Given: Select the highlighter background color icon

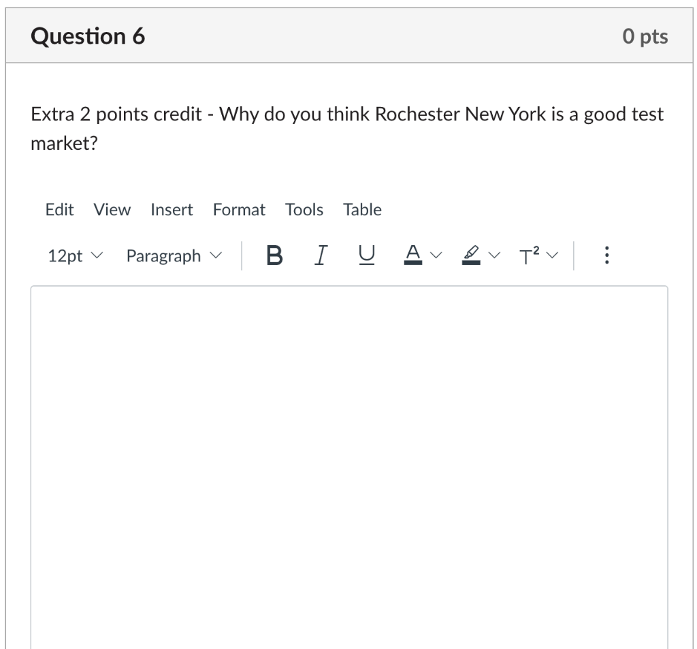Looking at the screenshot, I should tap(472, 255).
